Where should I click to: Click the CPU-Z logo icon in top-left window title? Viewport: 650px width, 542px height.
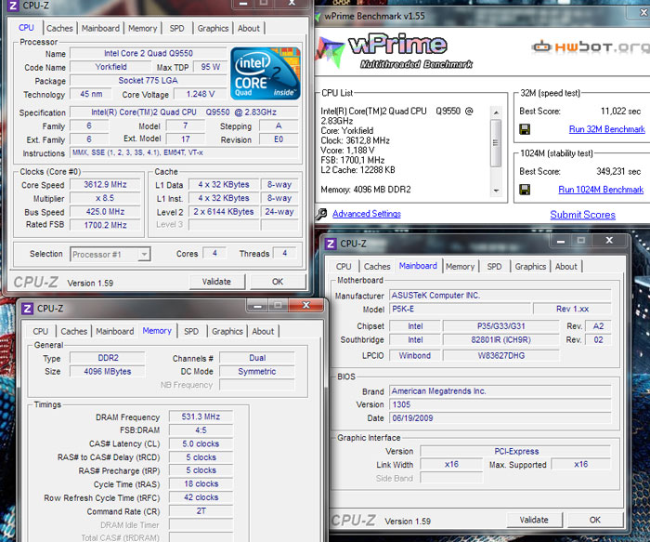point(13,6)
